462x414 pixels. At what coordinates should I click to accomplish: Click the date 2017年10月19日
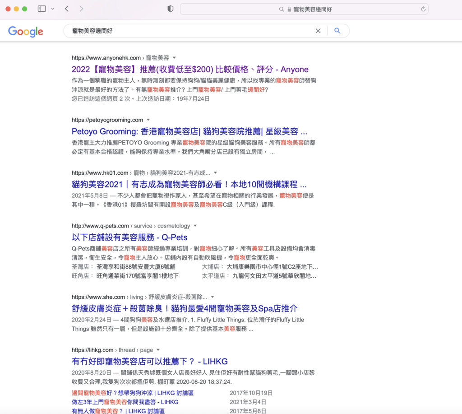(x=251, y=393)
